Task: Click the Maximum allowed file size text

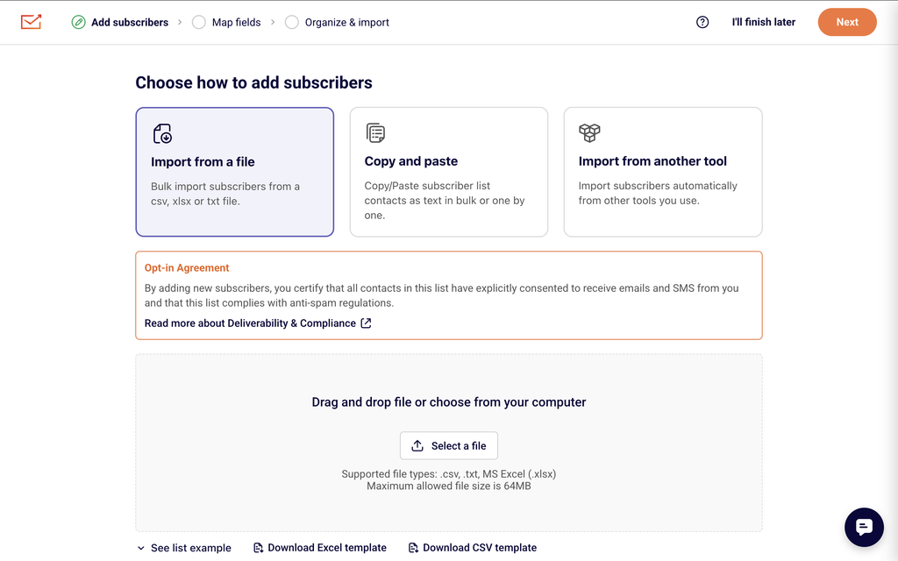Action: pos(449,486)
